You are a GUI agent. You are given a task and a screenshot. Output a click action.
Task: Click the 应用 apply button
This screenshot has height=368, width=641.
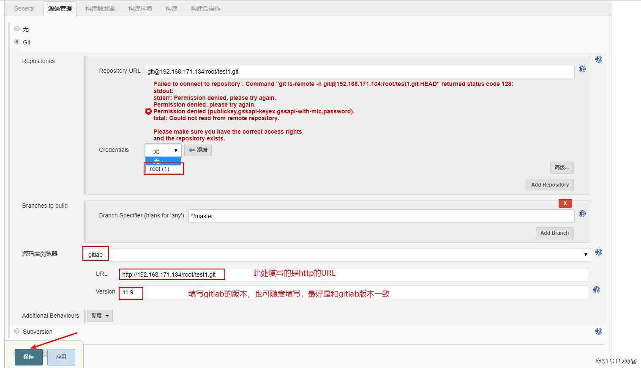pyautogui.click(x=61, y=357)
